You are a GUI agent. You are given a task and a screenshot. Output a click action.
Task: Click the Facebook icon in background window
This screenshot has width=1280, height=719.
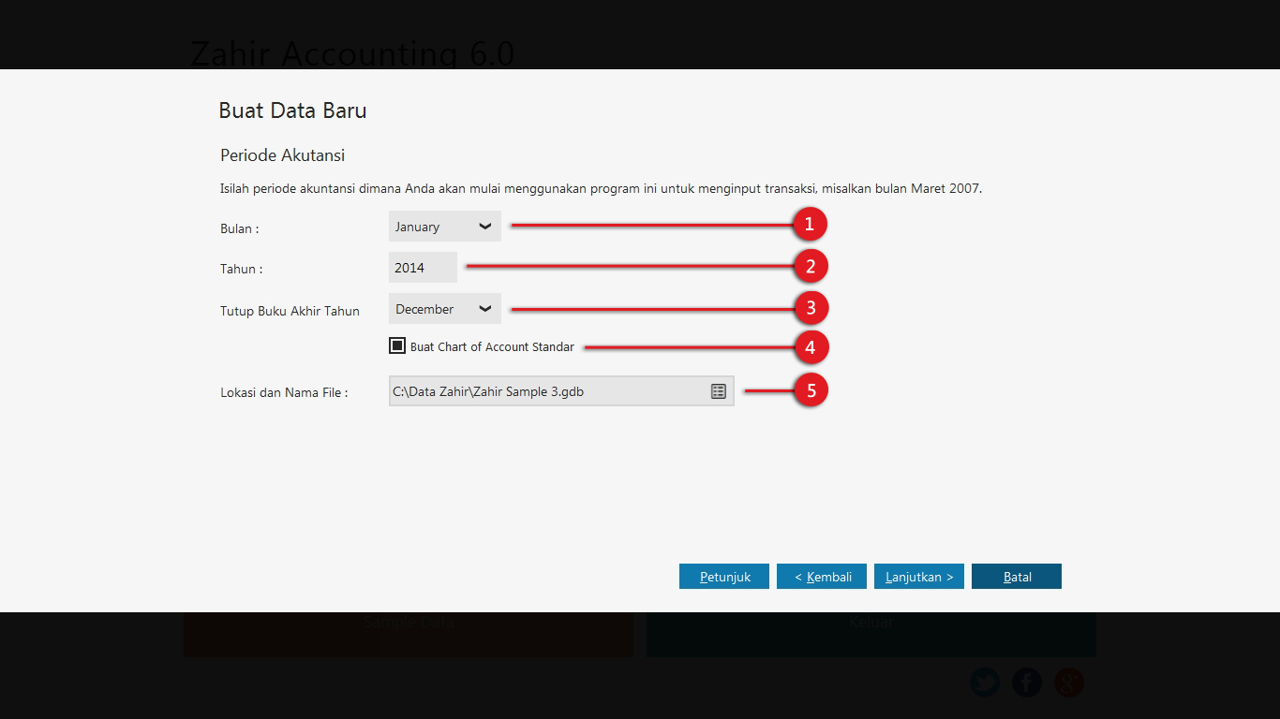(1027, 682)
